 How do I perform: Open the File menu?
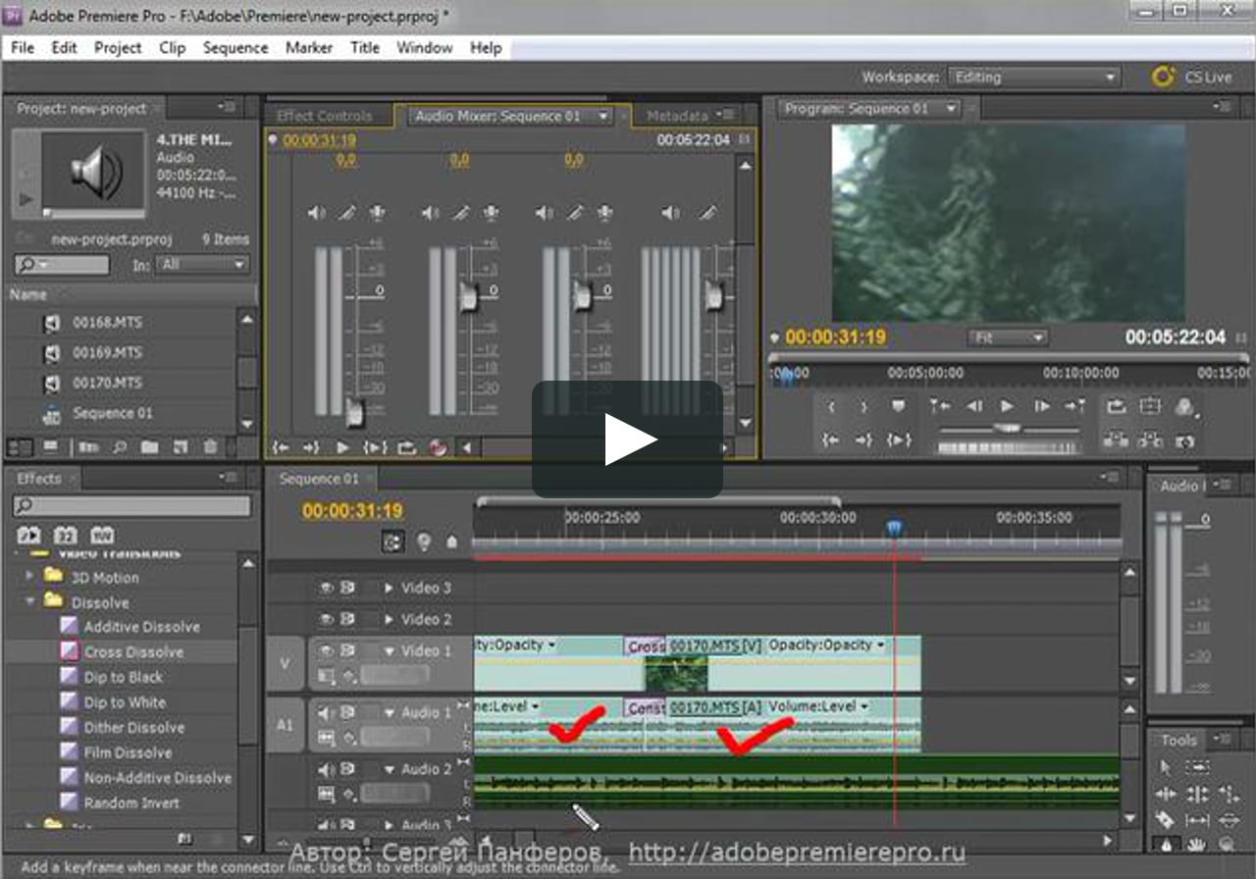23,47
